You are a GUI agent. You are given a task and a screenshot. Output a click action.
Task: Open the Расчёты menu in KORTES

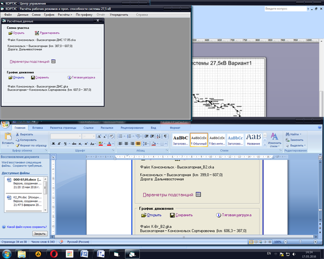(65, 15)
